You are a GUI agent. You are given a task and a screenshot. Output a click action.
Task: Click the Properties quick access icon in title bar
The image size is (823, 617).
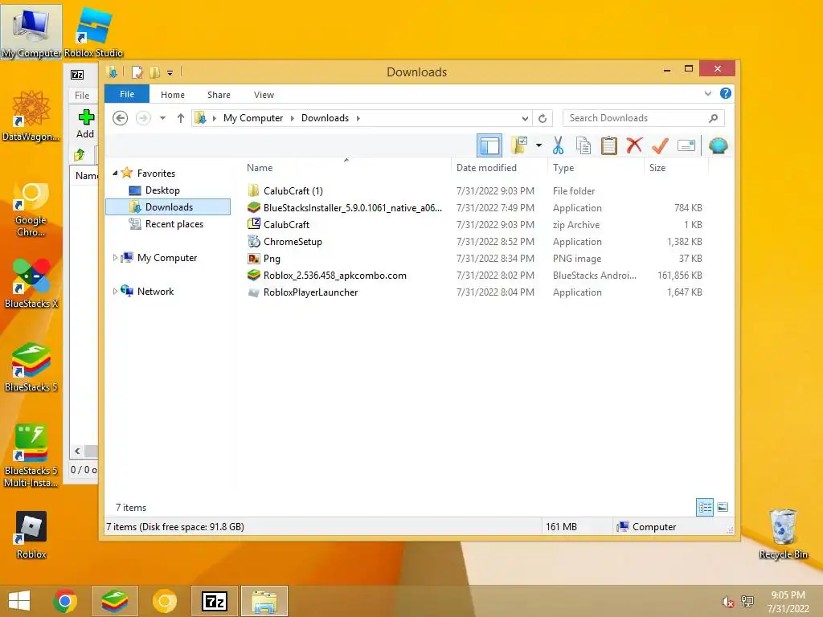(137, 72)
